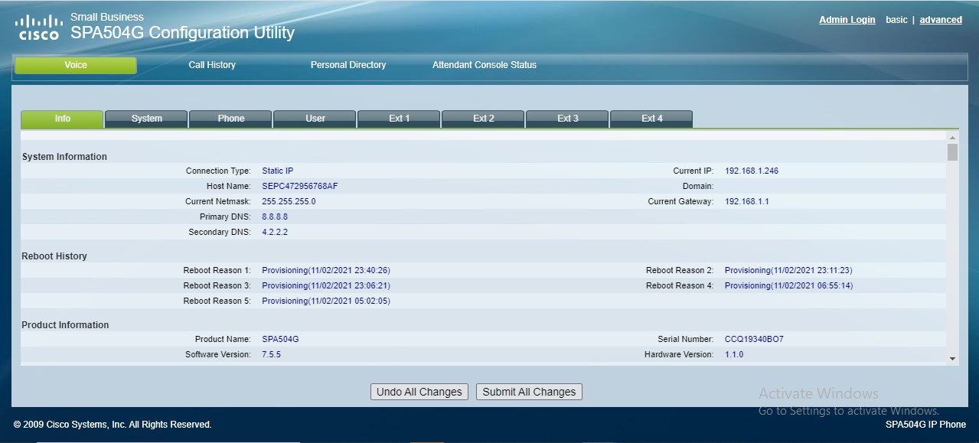Select Reboot Reason 1 Provisioning 23:40:26 entry
Image resolution: width=979 pixels, height=443 pixels.
326,270
